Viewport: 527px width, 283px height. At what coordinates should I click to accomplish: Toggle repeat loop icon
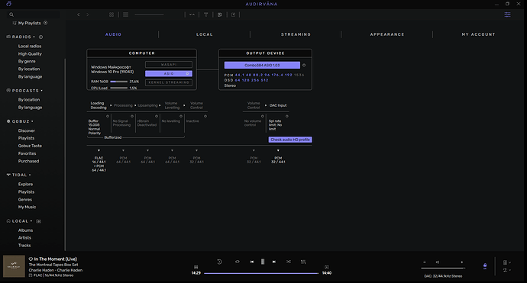point(238,262)
